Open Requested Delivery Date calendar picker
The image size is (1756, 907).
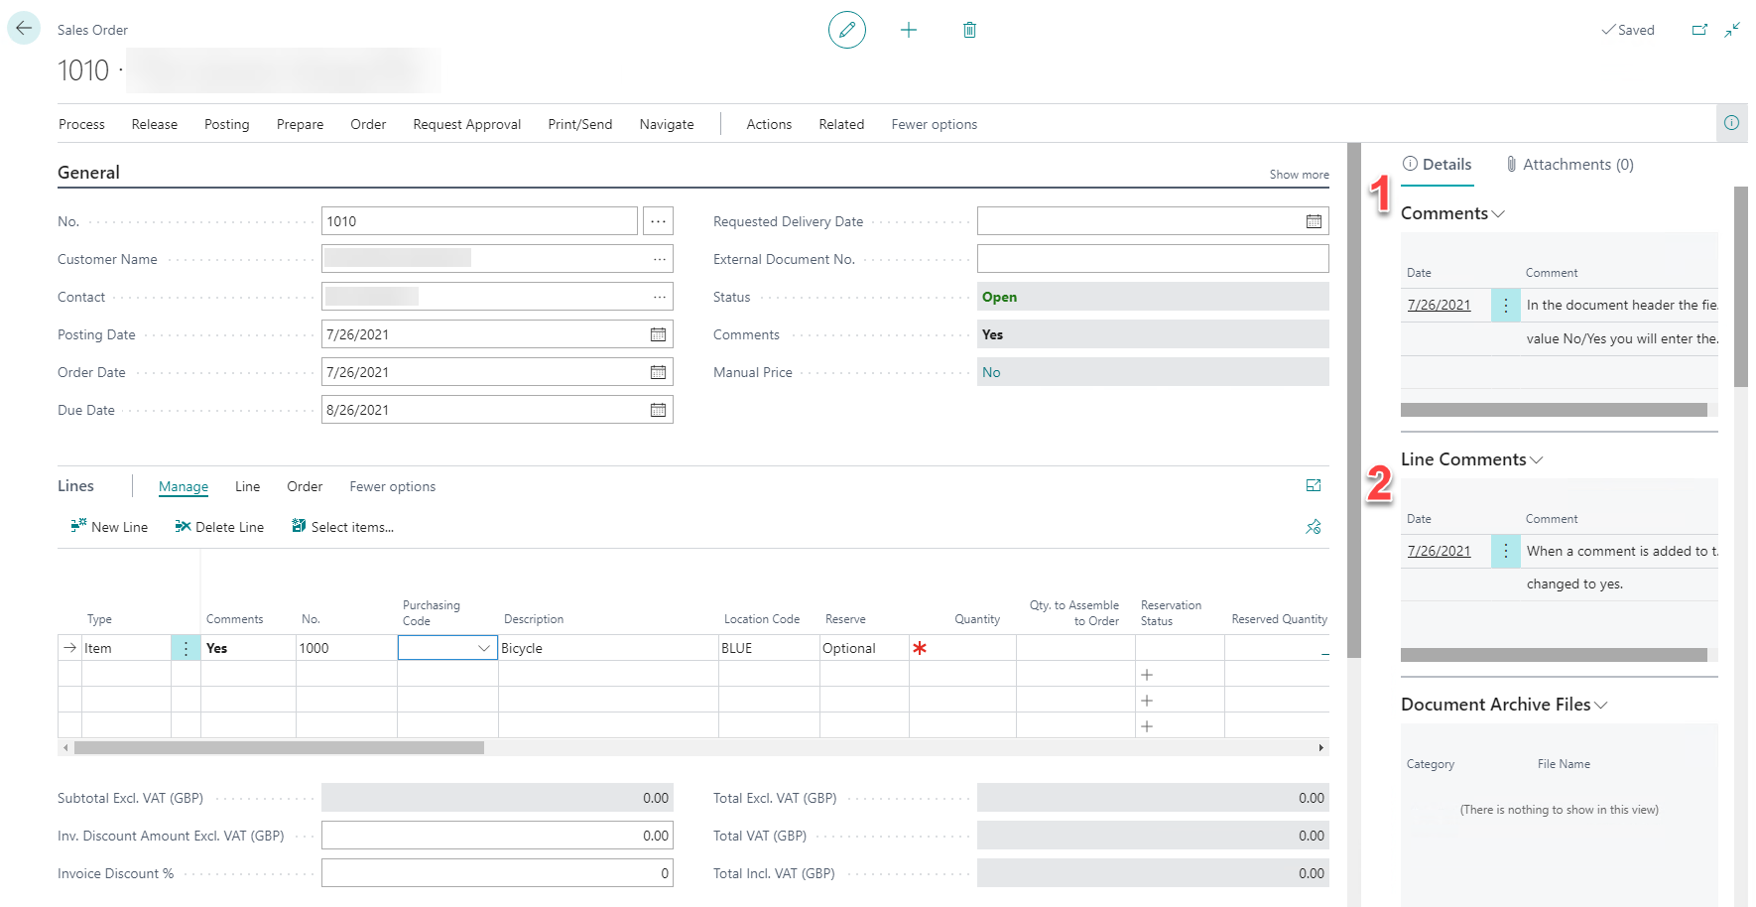[1314, 221]
